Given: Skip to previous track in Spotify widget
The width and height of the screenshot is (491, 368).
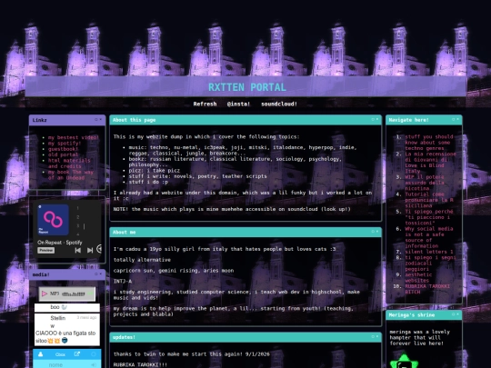Looking at the screenshot, I should click(x=78, y=250).
